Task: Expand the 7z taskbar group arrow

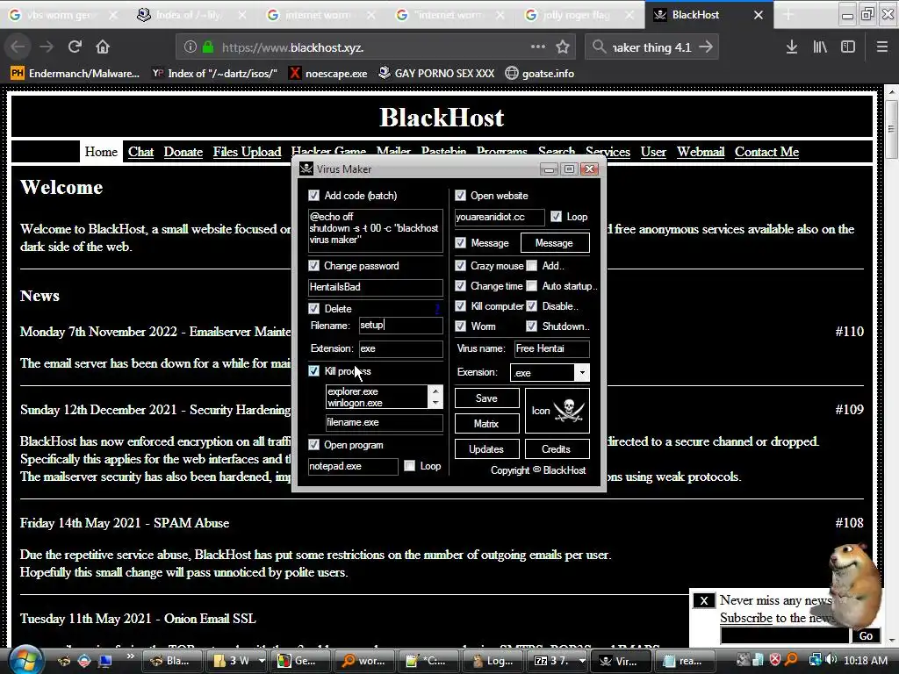Action: point(582,661)
